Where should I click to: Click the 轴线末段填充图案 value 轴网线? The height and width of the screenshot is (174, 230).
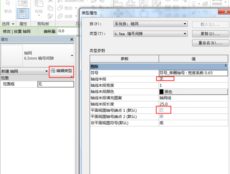coord(165,98)
